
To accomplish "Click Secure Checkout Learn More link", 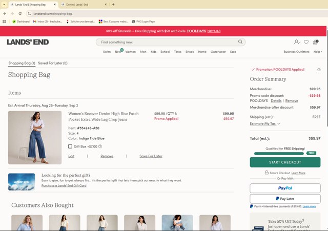I will click(298, 173).
